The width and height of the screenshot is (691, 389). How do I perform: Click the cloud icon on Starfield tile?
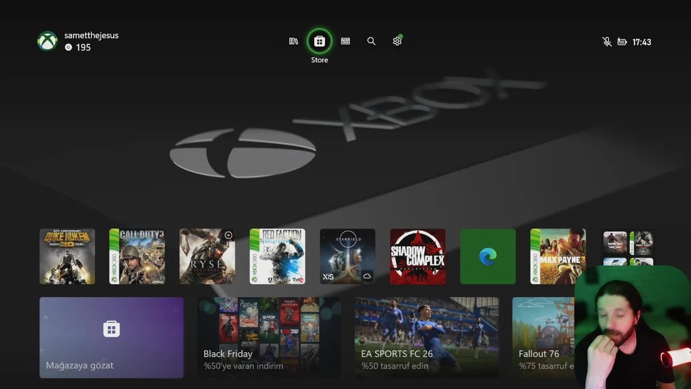coord(367,276)
